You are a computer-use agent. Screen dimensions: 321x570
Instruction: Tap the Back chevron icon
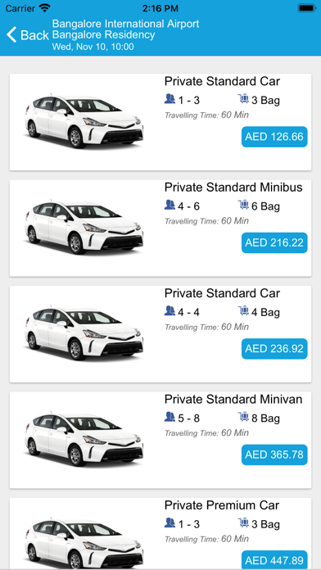pyautogui.click(x=11, y=35)
